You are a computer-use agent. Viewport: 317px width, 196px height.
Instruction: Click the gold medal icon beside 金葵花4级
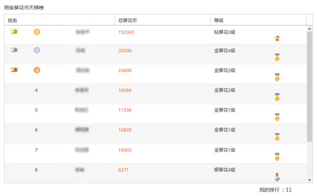click(277, 57)
